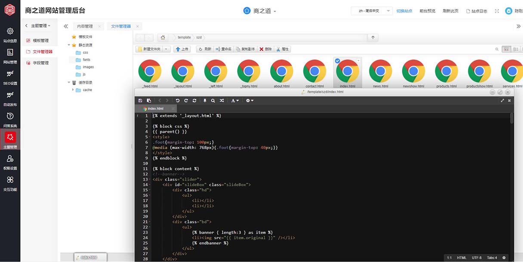Expand the cache folder node
The width and height of the screenshot is (523, 262).
point(73,90)
